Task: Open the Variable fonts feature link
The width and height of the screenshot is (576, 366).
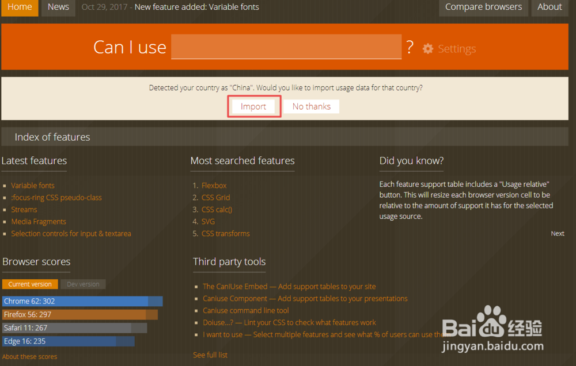Action: [x=33, y=186]
